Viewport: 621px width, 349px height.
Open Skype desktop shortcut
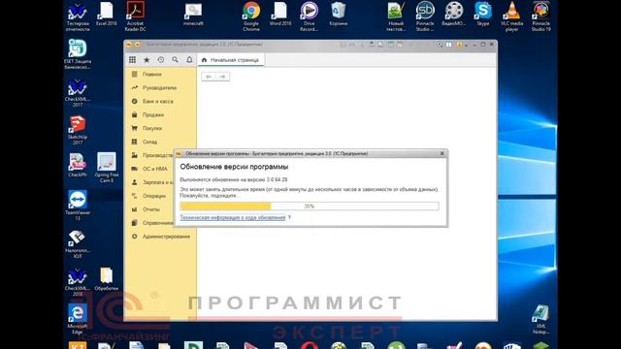point(483,14)
